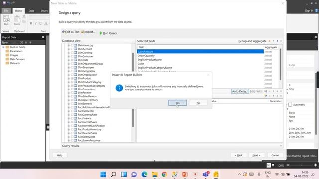Click Import in query designer toolbar
319x179 pixels.
click(x=88, y=32)
